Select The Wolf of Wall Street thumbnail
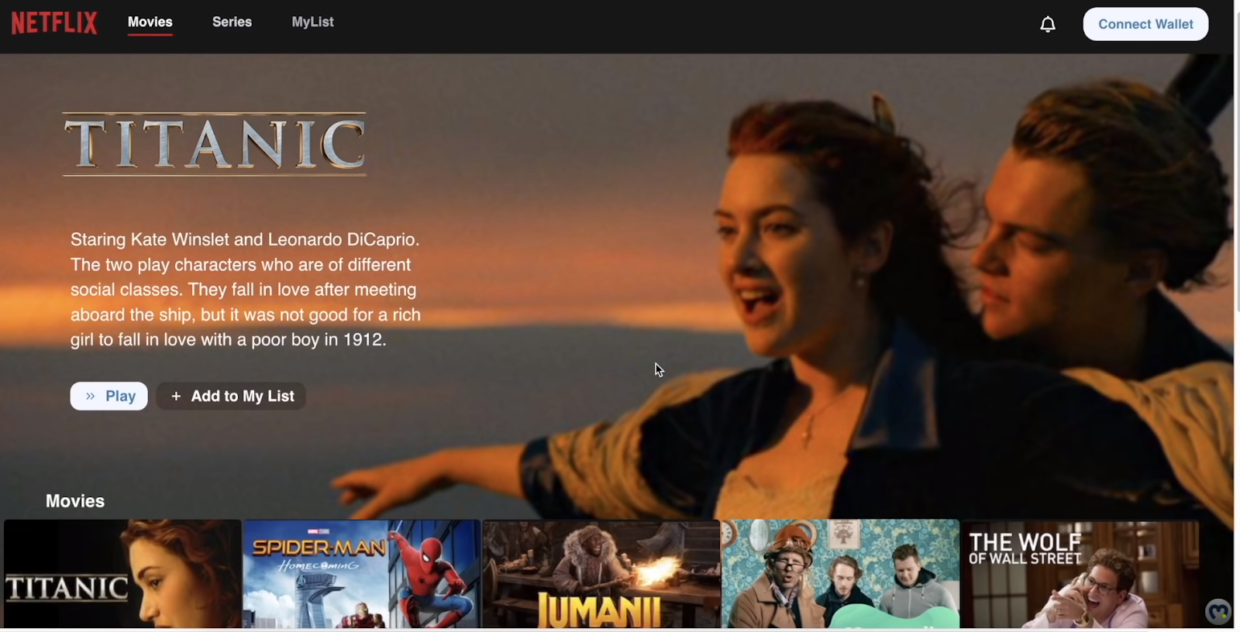This screenshot has height=632, width=1240. pyautogui.click(x=1080, y=573)
